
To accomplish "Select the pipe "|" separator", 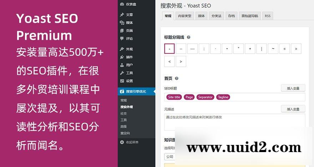I will 262,49.
